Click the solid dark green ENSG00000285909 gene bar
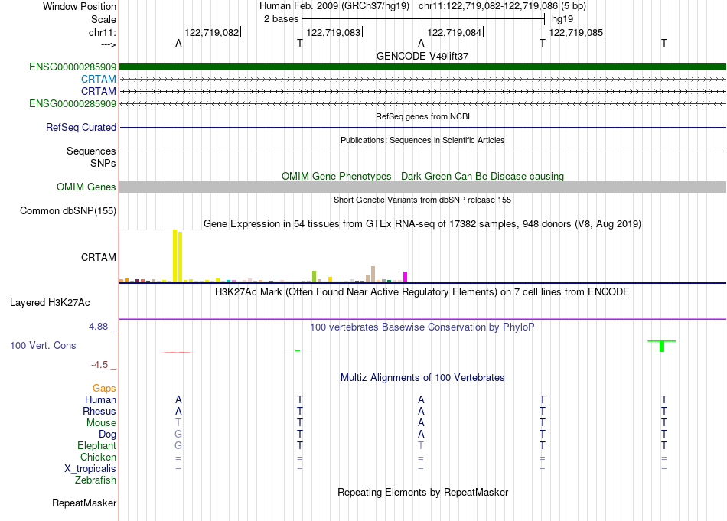The width and height of the screenshot is (727, 521). click(422, 67)
